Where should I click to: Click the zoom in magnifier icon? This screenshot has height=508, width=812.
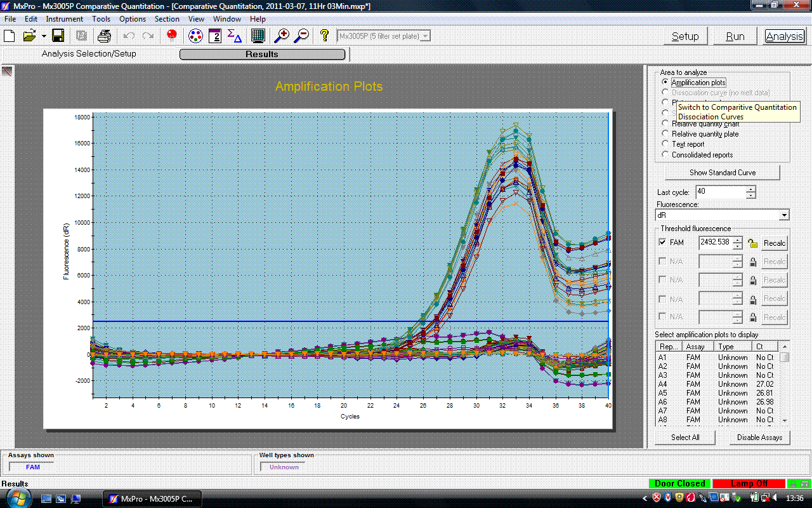281,36
